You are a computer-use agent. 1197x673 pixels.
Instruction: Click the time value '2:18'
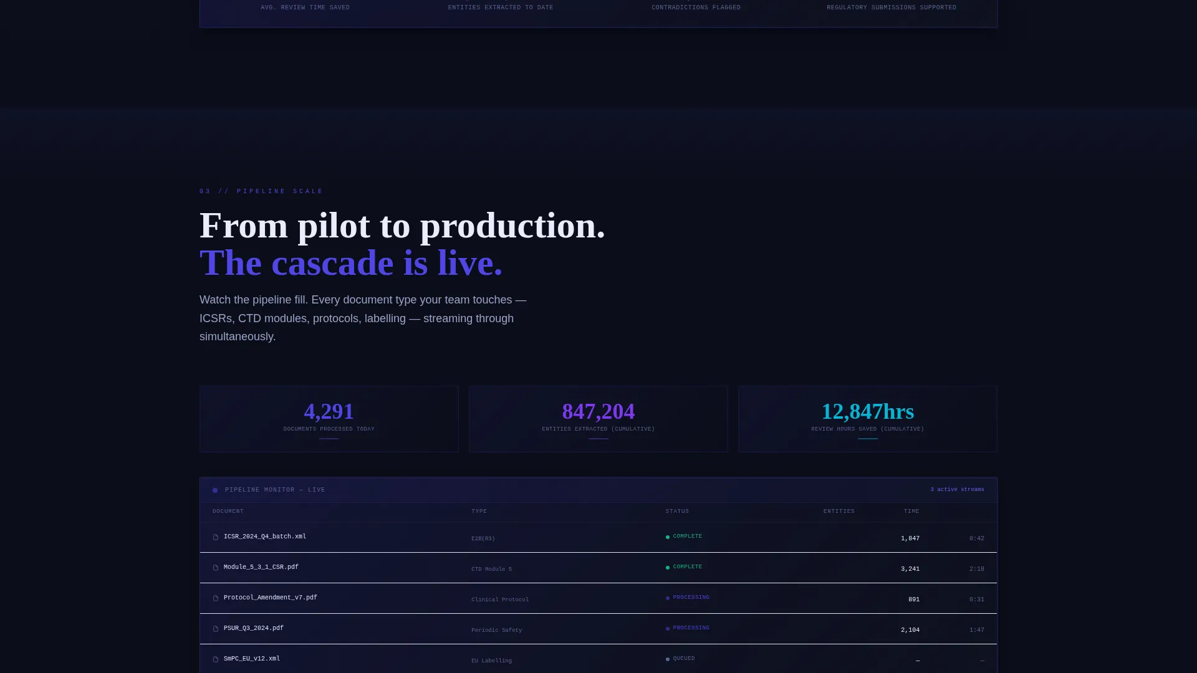[977, 570]
